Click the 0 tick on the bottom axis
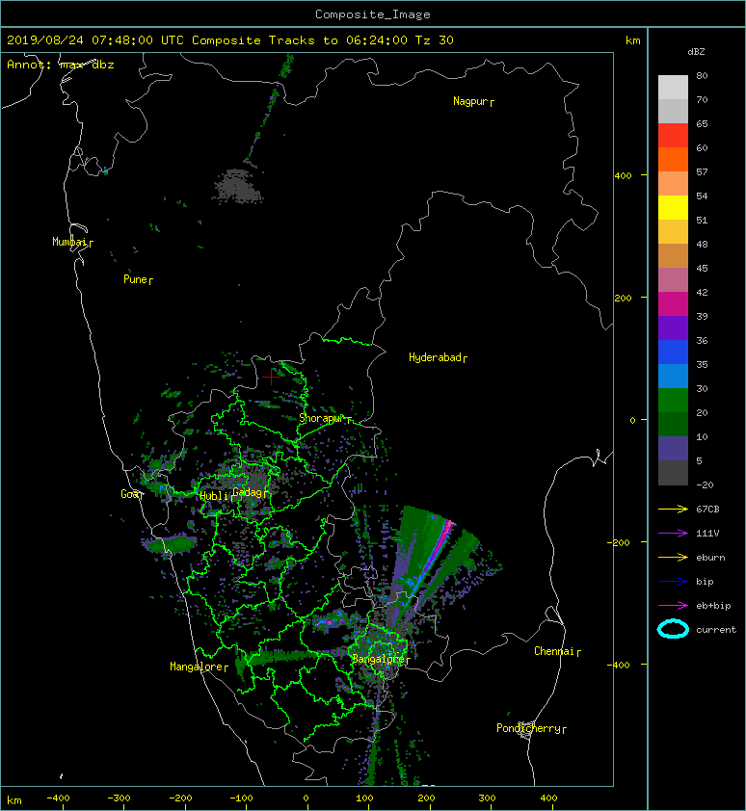The image size is (746, 811). tap(306, 798)
